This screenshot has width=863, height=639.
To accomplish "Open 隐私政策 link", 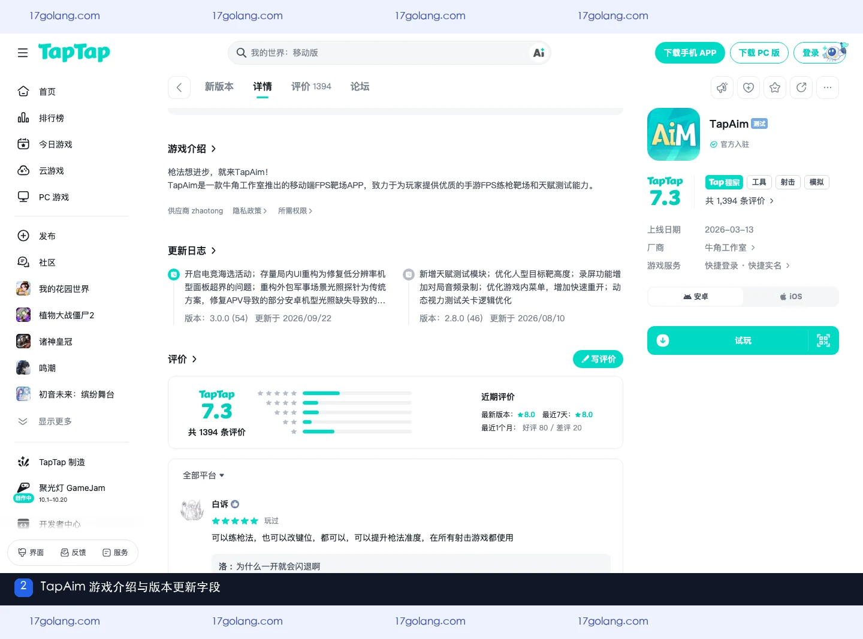I will 250,211.
